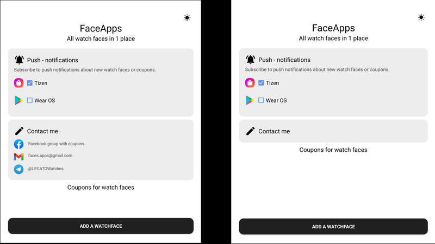435x244 pixels.
Task: Click the Google Play icon in left panel
Action: pos(18,100)
